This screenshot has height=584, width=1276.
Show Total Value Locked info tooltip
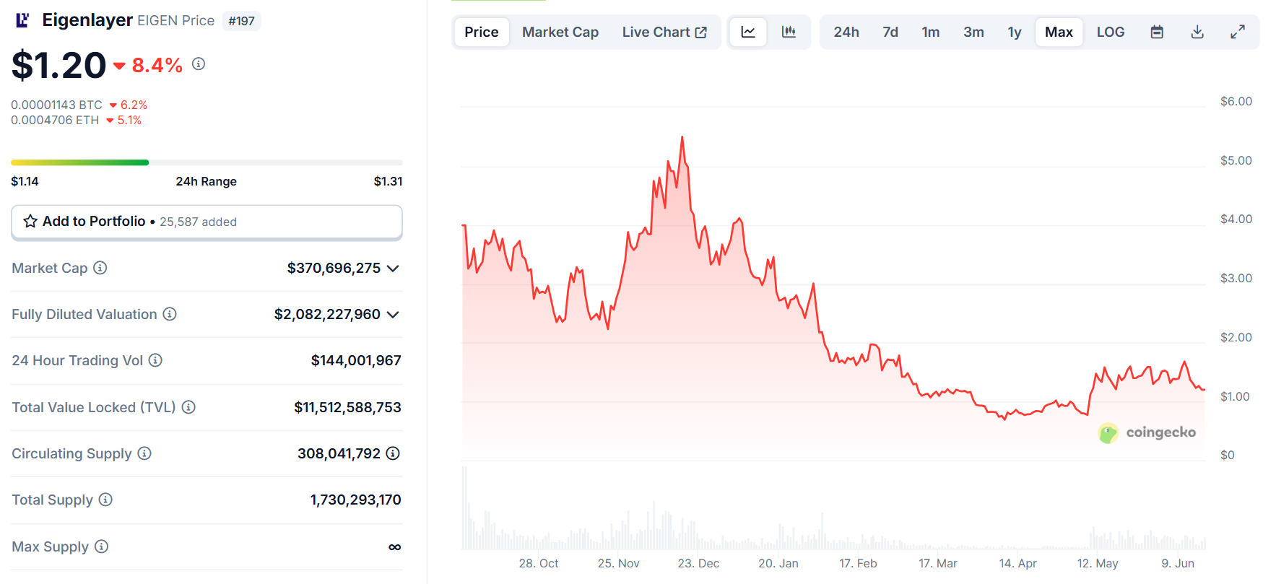point(188,407)
